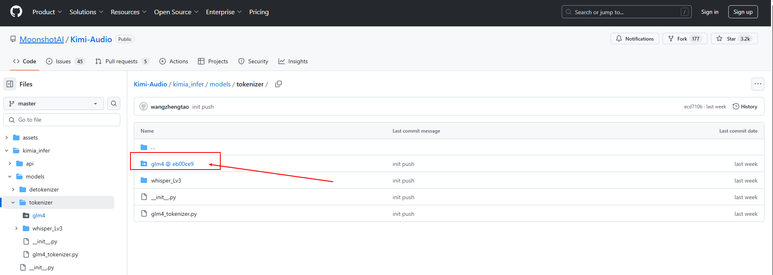Open glm4 @ eb00ce9 submodule link

172,164
